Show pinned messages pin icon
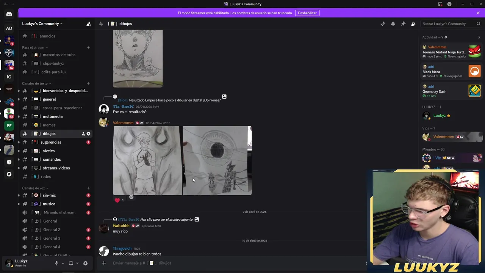 [x=403, y=24]
